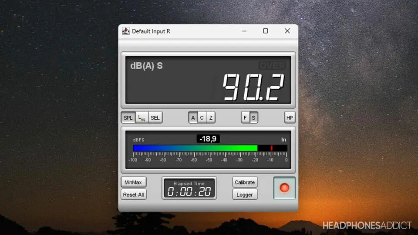Click the Elapsed Time display
Viewport: 418px width, 235px height.
pos(189,188)
